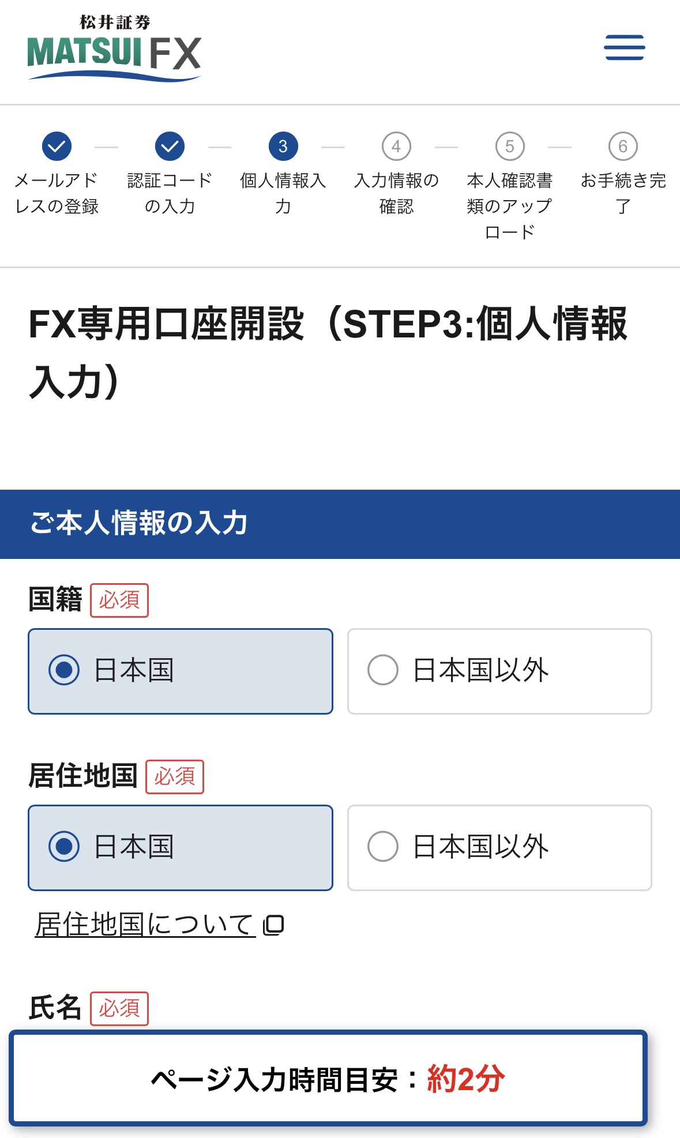Select the highlighted step 3 circle
The height and width of the screenshot is (1138, 680).
(282, 147)
